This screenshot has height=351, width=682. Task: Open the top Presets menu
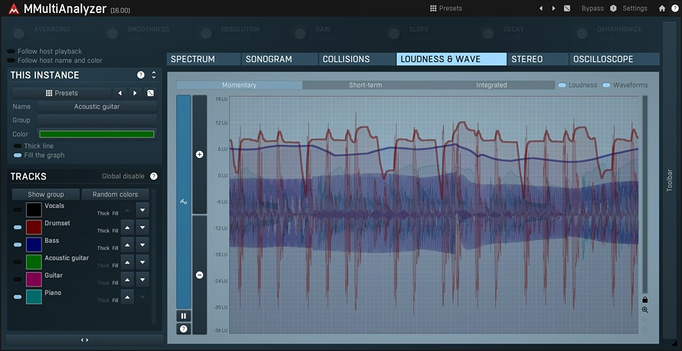point(446,8)
